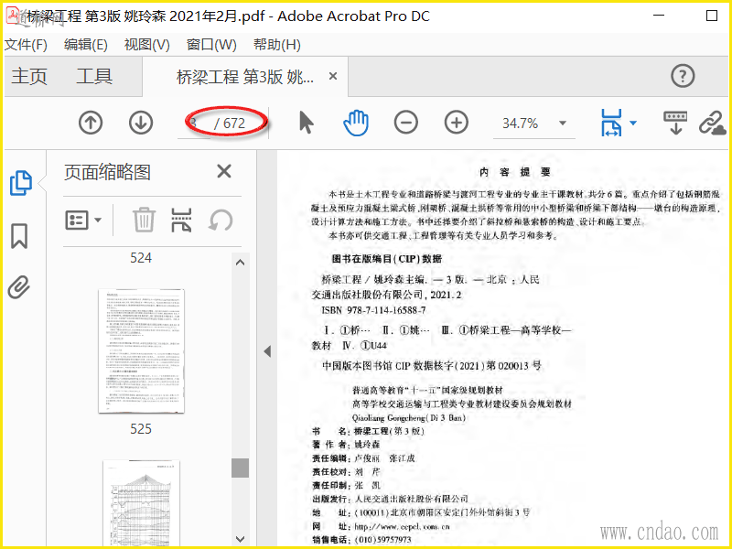732x549 pixels.
Task: Open the 帮助(H) menu
Action: click(x=277, y=45)
